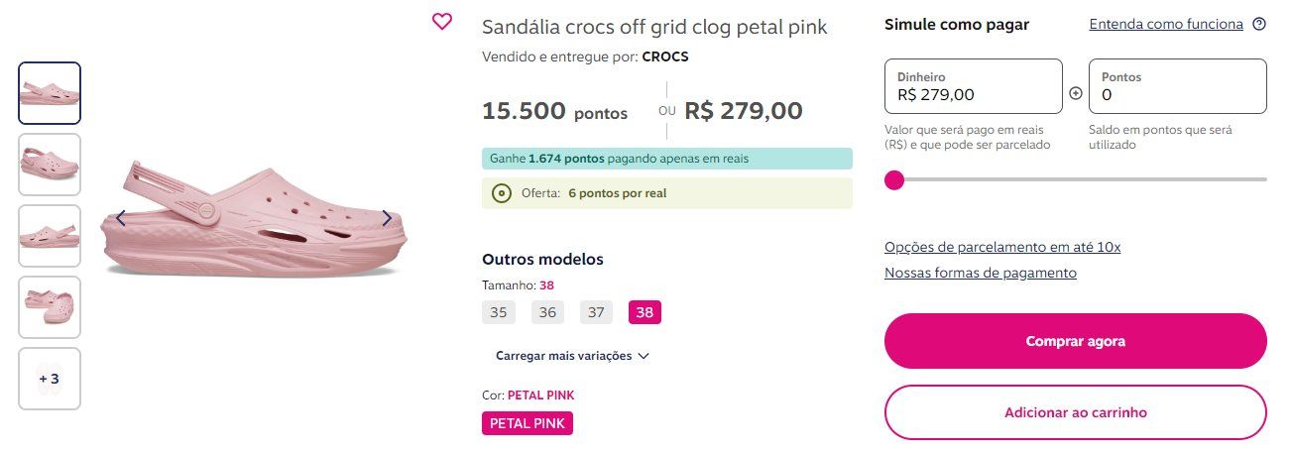
Task: Select size 37
Action: (596, 312)
